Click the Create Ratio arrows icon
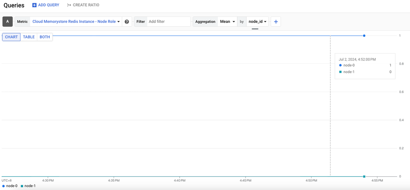The width and height of the screenshot is (410, 190). point(69,5)
